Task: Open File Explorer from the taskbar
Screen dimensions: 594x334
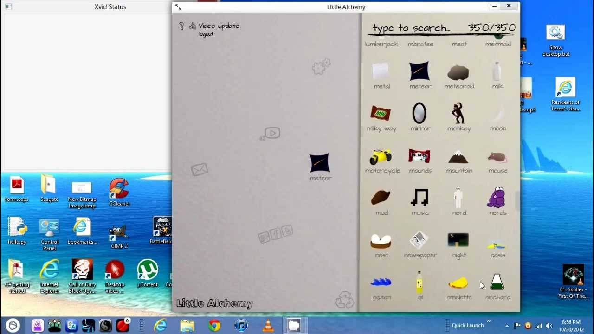Action: tap(187, 325)
